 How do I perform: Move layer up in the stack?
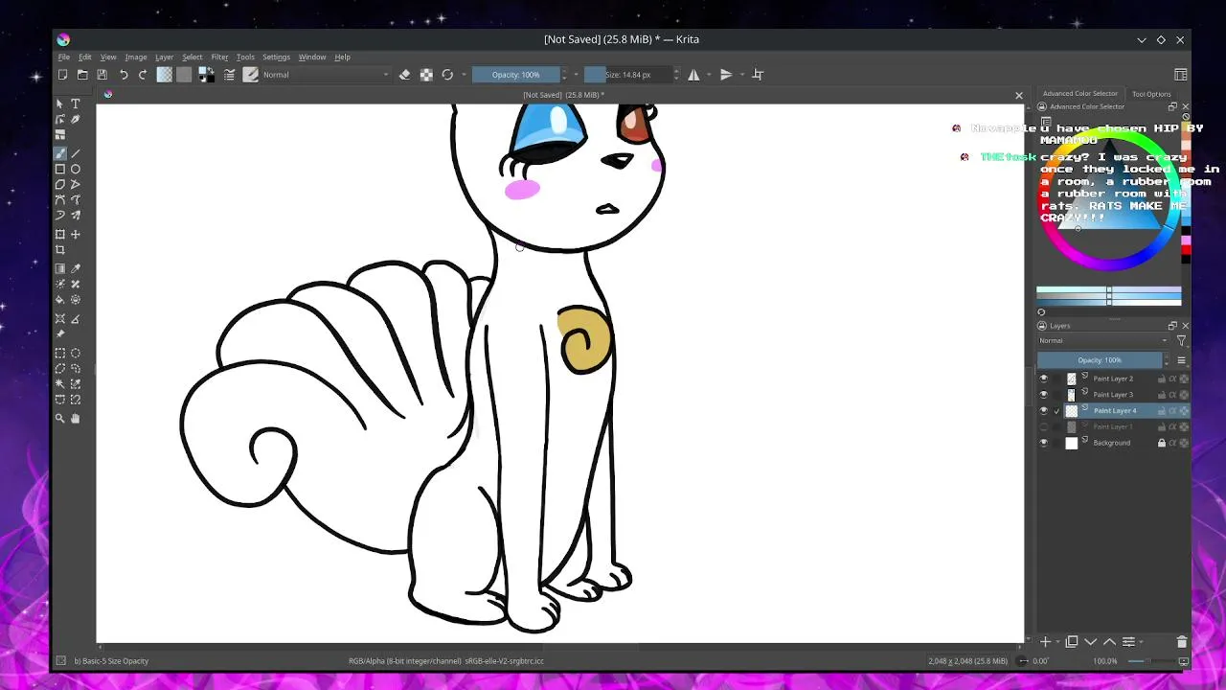pos(1109,642)
